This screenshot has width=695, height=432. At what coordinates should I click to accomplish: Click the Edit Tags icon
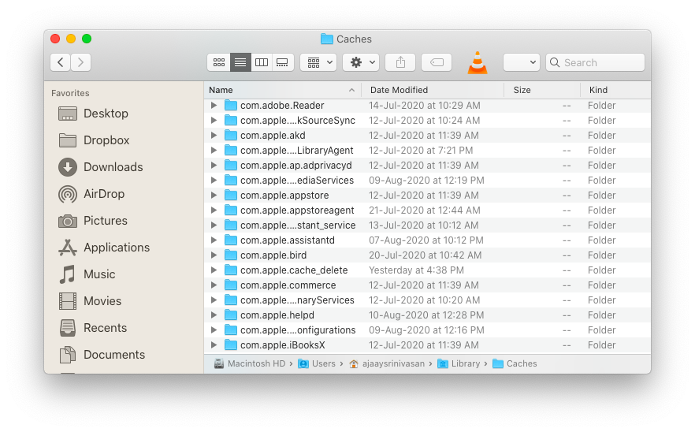(437, 62)
